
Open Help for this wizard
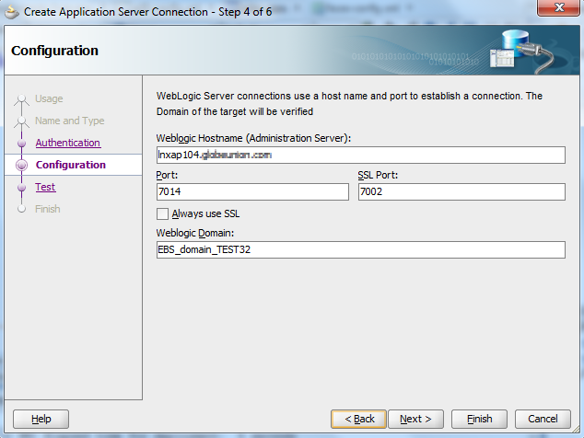pyautogui.click(x=41, y=419)
